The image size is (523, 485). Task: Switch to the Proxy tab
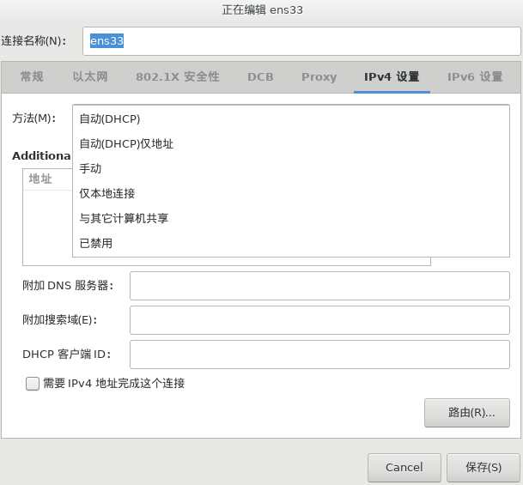(x=319, y=76)
